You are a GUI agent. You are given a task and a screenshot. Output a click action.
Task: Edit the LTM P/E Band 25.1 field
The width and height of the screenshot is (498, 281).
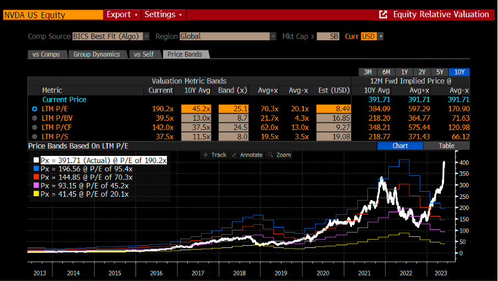click(234, 109)
